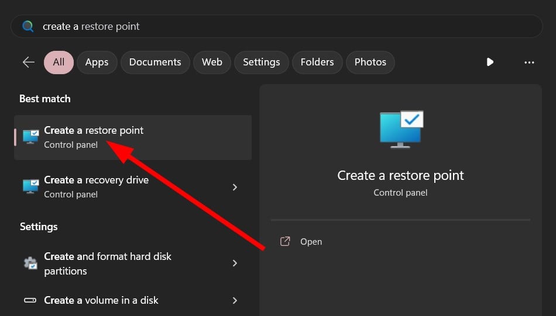Click the back arrow icon

click(x=28, y=62)
